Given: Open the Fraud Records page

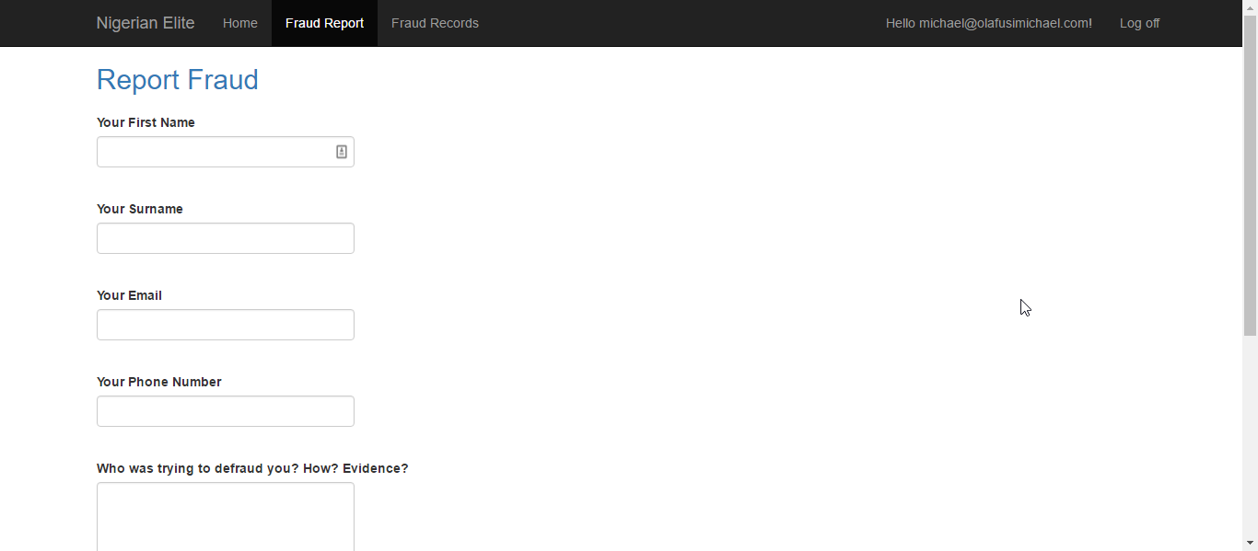Looking at the screenshot, I should 435,22.
